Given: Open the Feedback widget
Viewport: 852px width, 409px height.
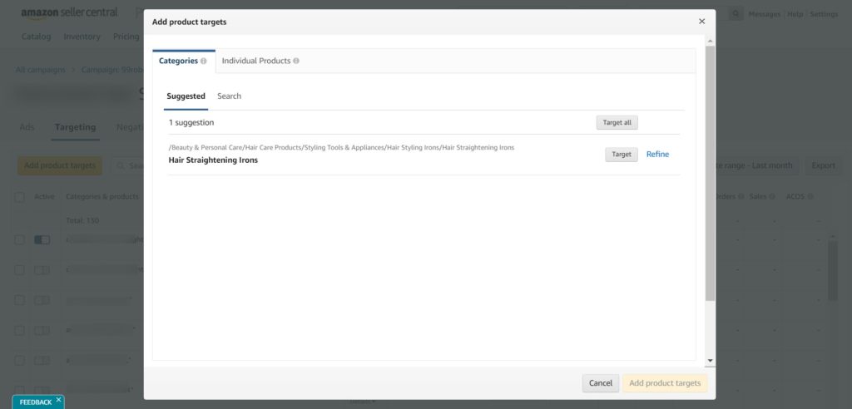Looking at the screenshot, I should 36,402.
